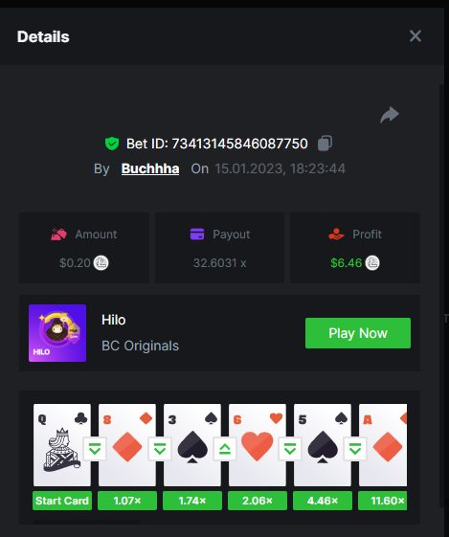449x537 pixels.
Task: Select the Queen of clubs start card
Action: click(62, 445)
